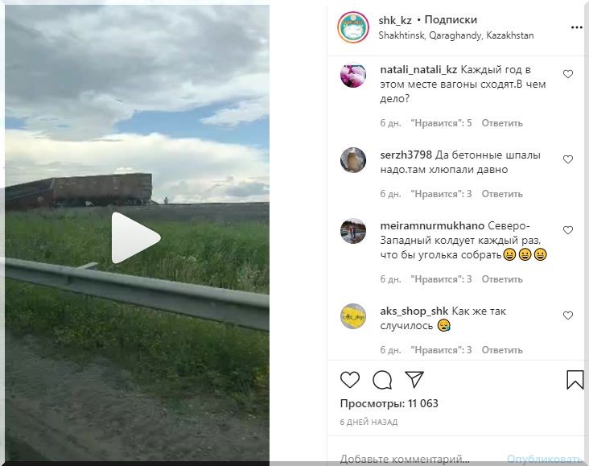Open the natali_natali_kz avatar
589x466 pixels.
coord(353,75)
